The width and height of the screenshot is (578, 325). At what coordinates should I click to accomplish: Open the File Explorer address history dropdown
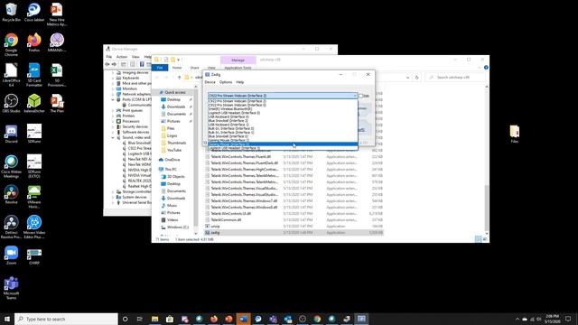(407, 78)
